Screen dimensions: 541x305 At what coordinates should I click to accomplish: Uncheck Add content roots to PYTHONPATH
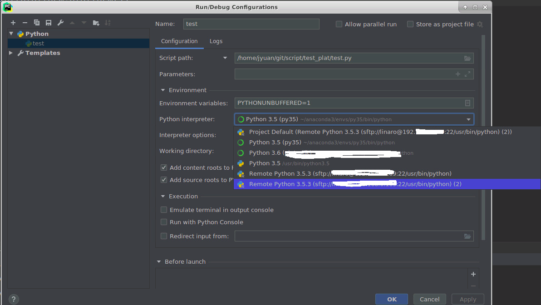164,167
